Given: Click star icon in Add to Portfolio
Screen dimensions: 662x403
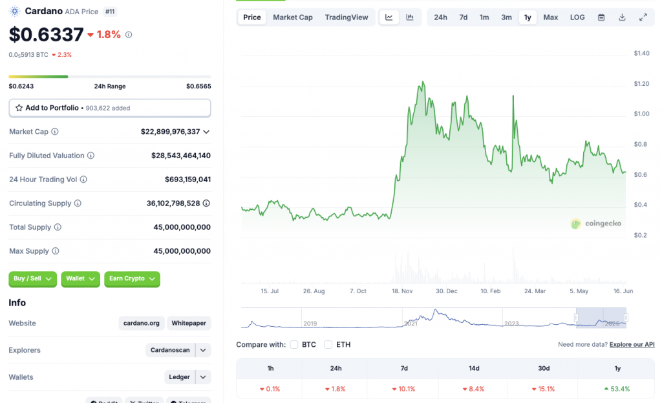Looking at the screenshot, I should click(x=19, y=108).
